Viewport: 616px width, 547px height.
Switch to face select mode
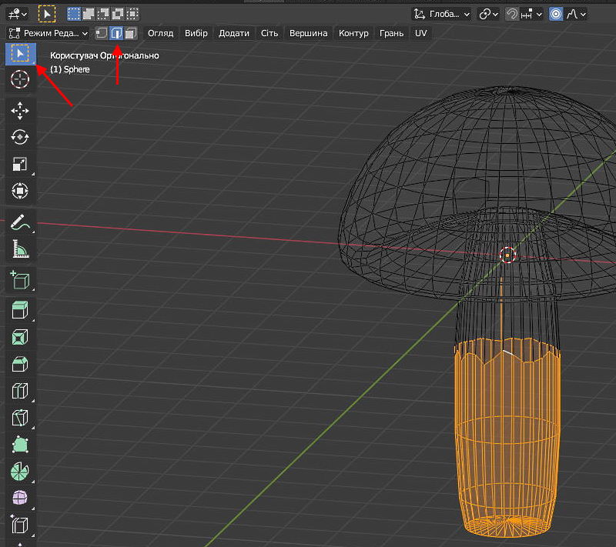tap(130, 33)
